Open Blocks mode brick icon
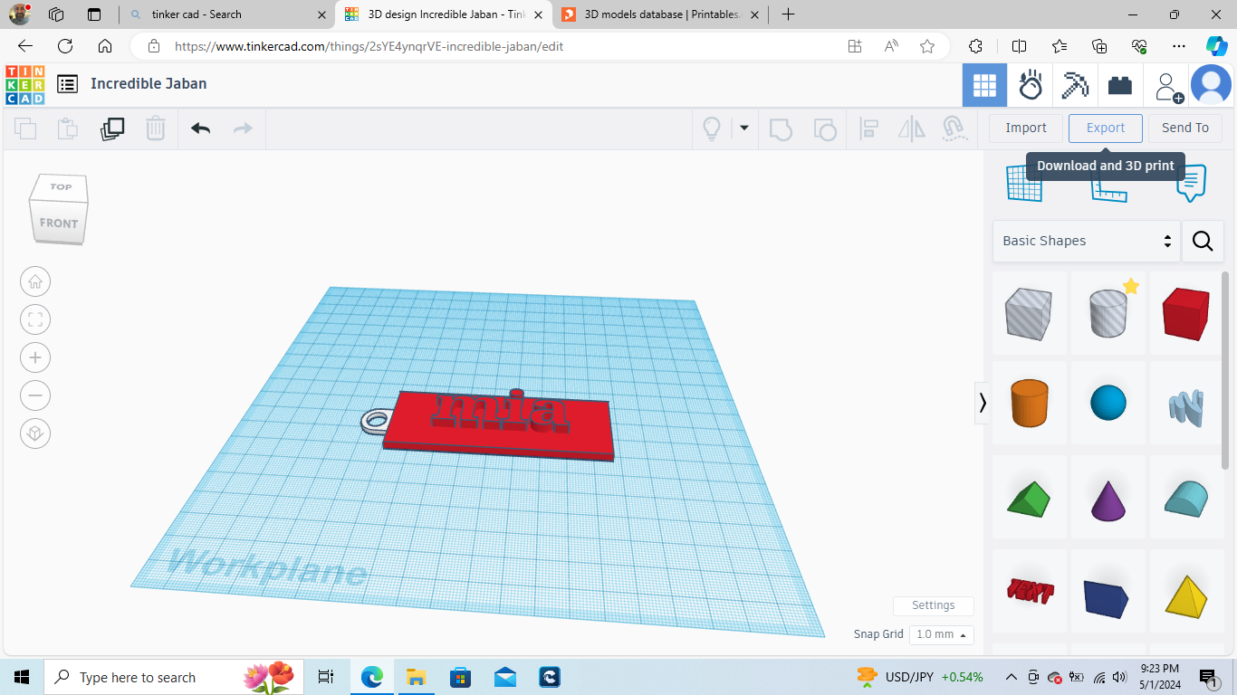 1120,86
